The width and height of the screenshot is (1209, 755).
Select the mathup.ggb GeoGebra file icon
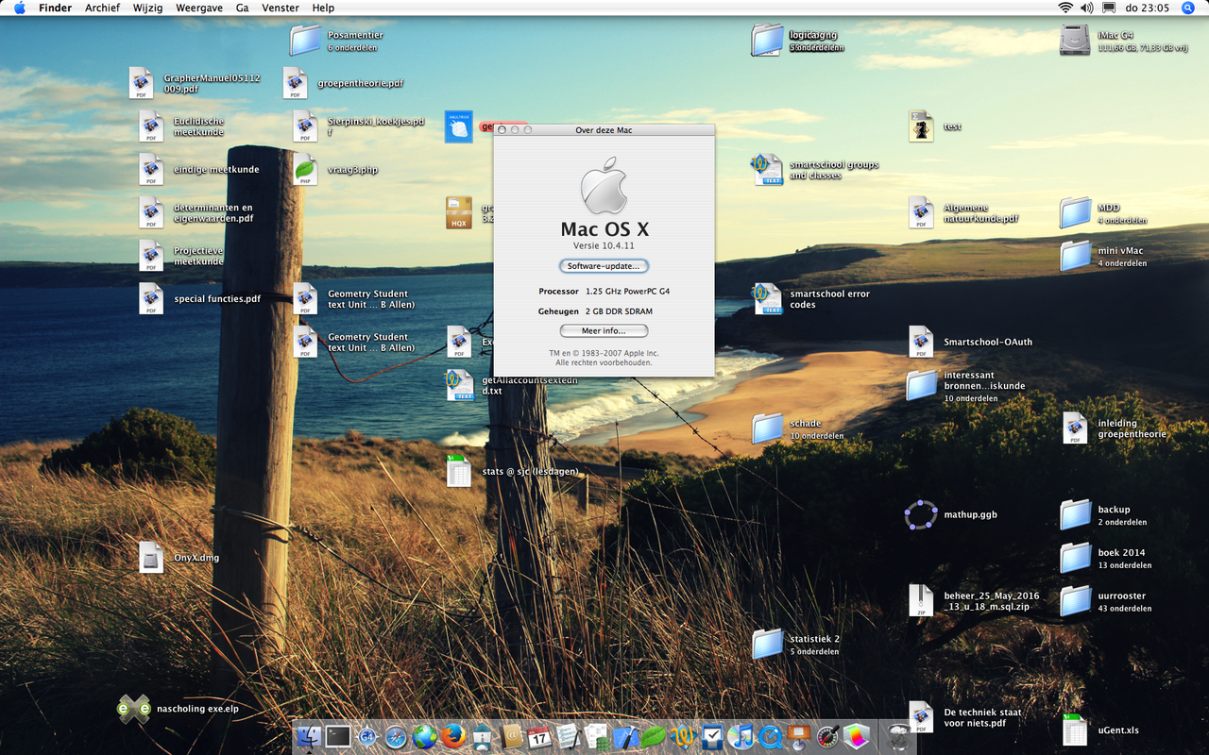pos(921,515)
